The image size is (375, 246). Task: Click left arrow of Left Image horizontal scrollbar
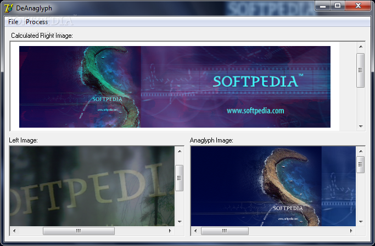pos(14,231)
